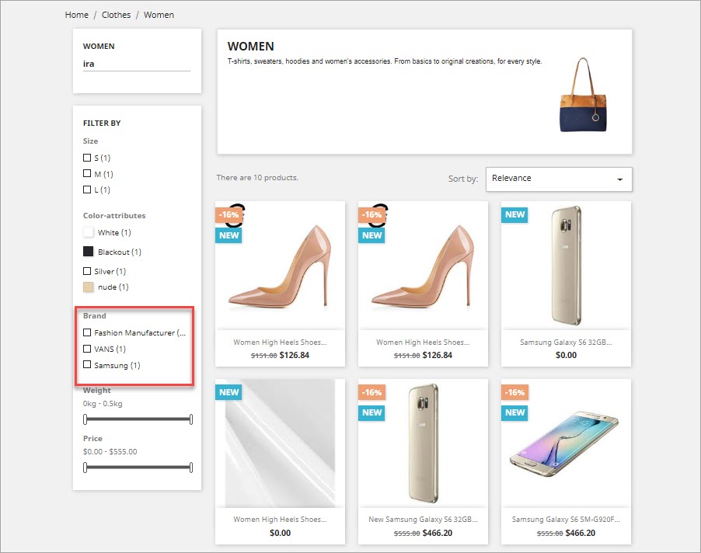Open the Sort by Relevance dropdown
The height and width of the screenshot is (553, 701).
point(559,179)
